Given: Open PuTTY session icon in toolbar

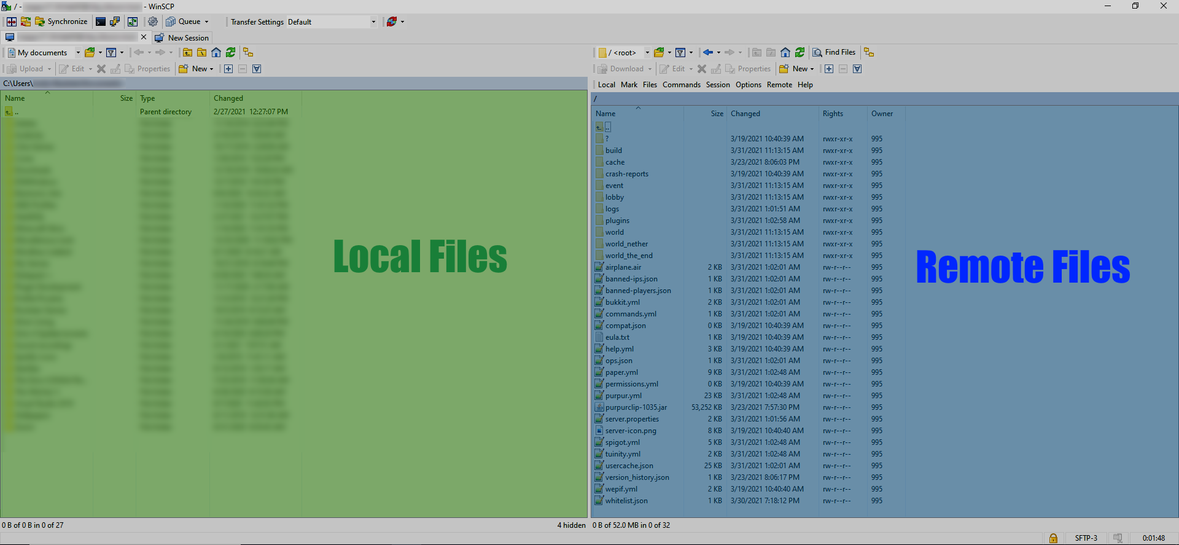Looking at the screenshot, I should click(115, 22).
